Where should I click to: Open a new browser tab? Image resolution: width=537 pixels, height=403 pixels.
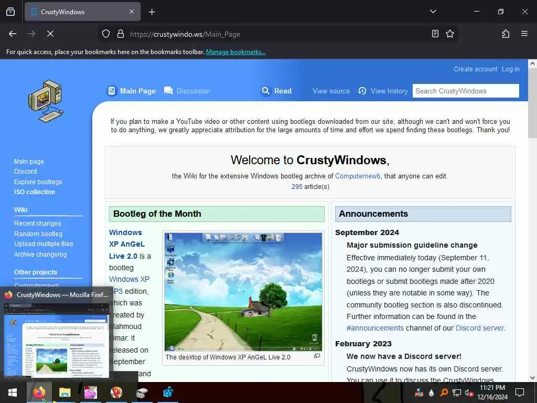(152, 12)
